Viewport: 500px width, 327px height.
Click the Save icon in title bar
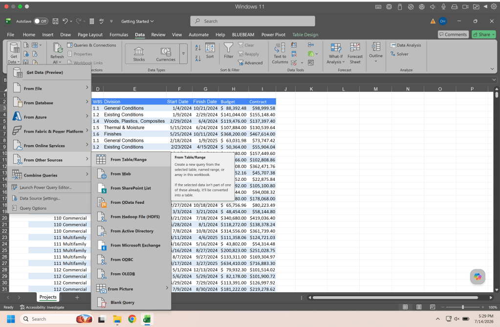pos(56,21)
